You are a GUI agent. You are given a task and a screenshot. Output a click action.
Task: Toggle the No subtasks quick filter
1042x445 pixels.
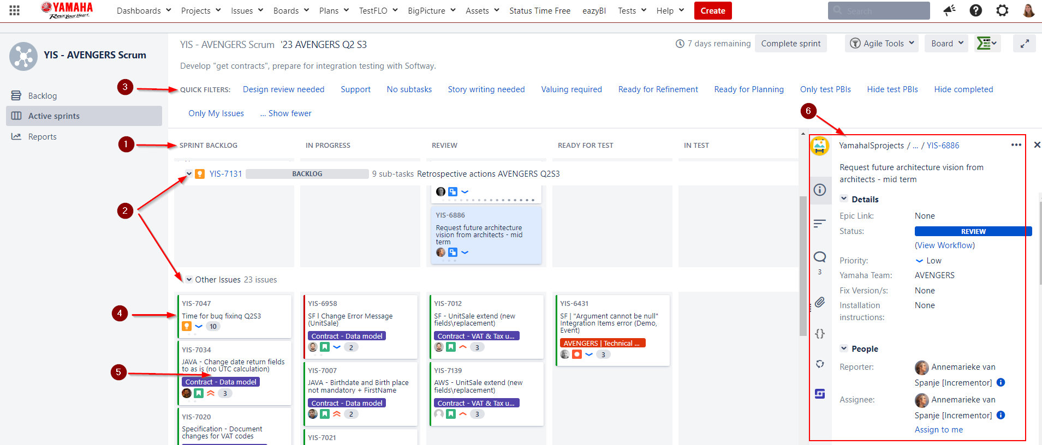pyautogui.click(x=409, y=89)
